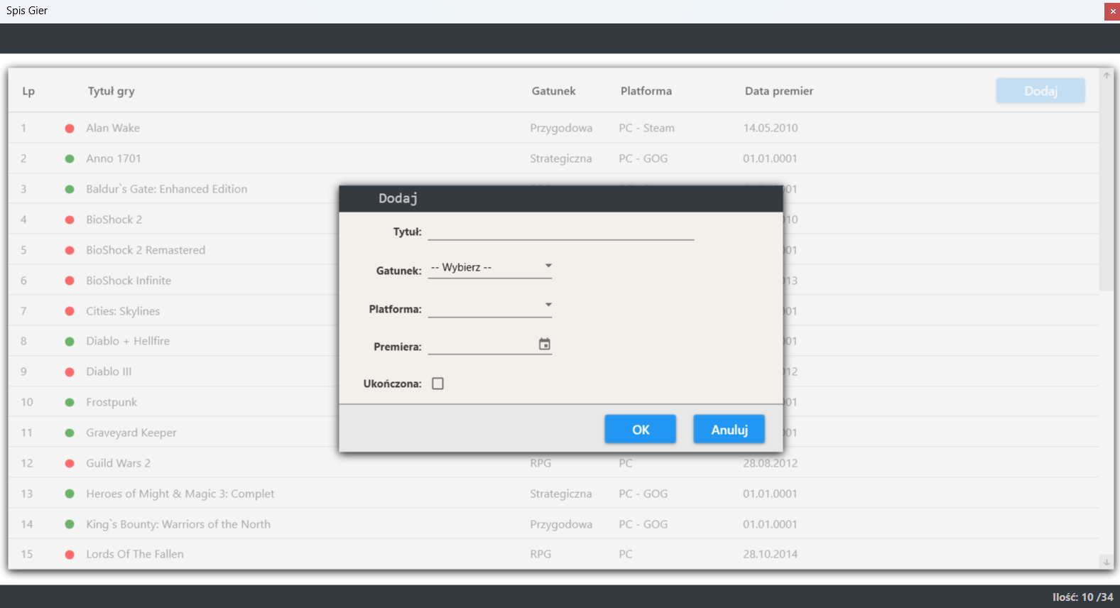Expand the Gatunek dropdown

tap(548, 266)
